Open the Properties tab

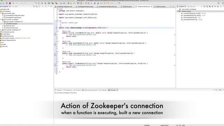point(68,90)
